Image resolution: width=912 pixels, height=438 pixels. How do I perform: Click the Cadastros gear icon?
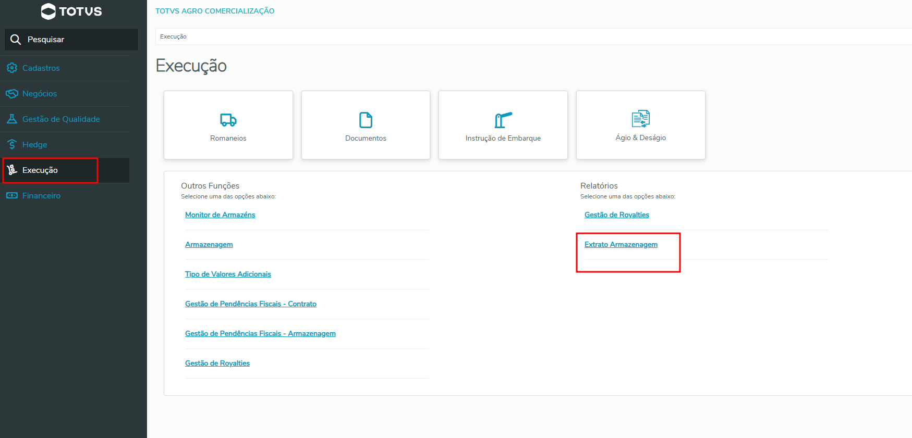pyautogui.click(x=12, y=68)
